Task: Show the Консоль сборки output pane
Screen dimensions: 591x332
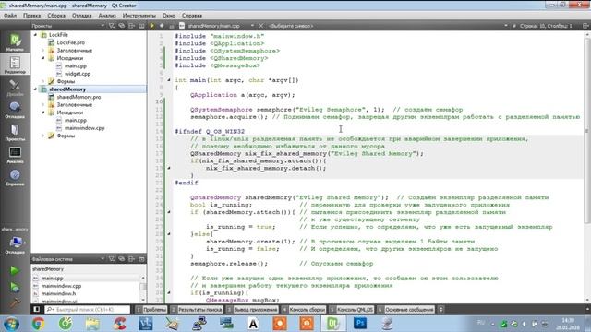Action: pyautogui.click(x=304, y=310)
